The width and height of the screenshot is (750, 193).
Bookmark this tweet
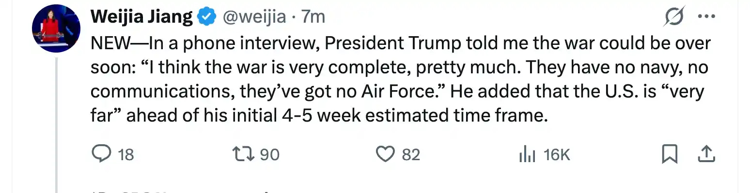tap(670, 154)
